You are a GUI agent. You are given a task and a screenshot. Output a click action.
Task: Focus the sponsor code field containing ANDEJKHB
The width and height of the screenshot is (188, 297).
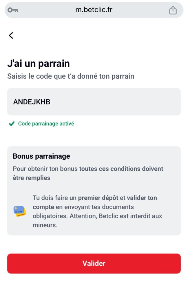pos(94,102)
